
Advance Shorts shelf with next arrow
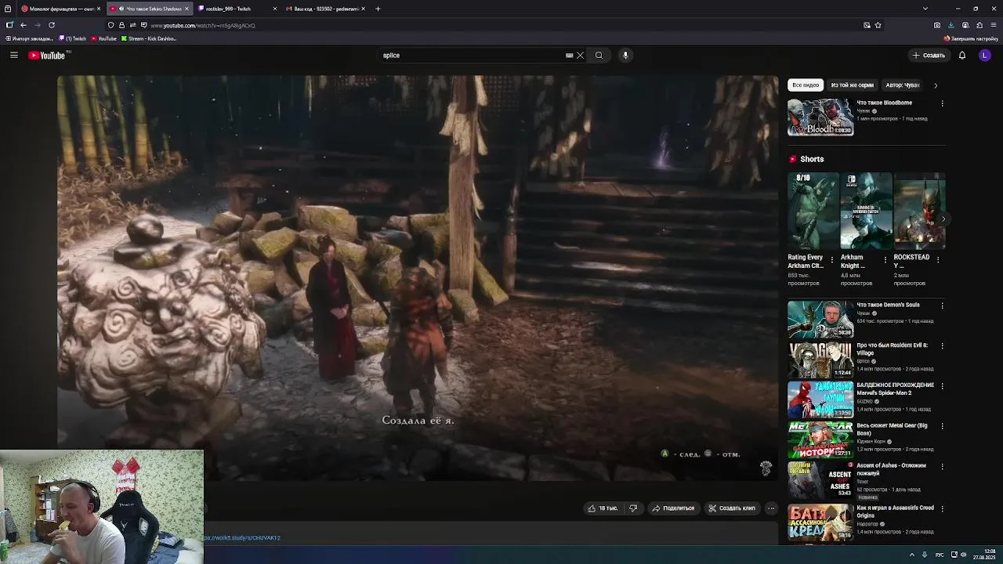[943, 219]
